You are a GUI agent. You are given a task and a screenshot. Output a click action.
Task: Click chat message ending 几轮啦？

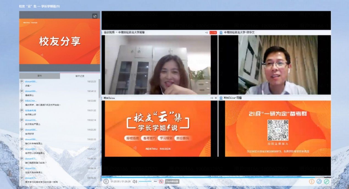(36, 163)
